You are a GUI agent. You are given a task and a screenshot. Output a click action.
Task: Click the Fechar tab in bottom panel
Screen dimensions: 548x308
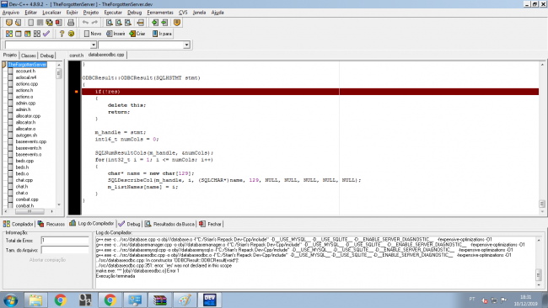tap(211, 224)
